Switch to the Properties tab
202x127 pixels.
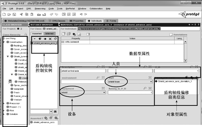pyautogui.click(x=77, y=21)
